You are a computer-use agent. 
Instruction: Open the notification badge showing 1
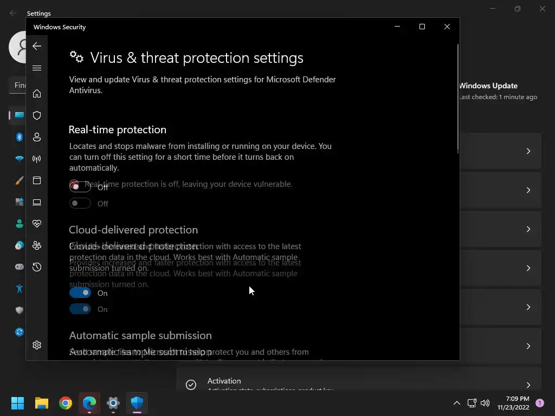tap(540, 403)
